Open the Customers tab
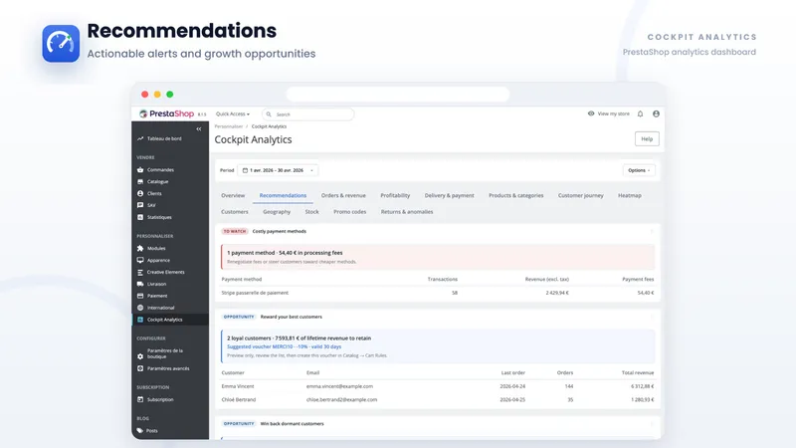The height and width of the screenshot is (448, 796). 235,212
